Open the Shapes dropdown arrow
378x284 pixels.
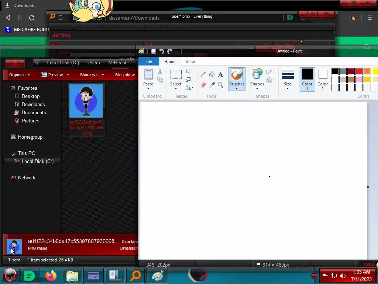click(257, 89)
